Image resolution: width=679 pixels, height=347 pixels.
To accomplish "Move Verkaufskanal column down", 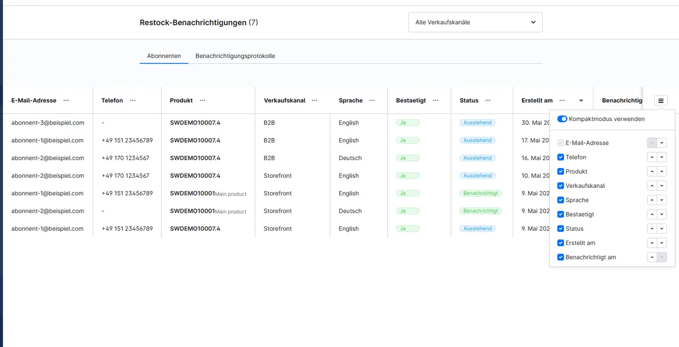I will (662, 186).
